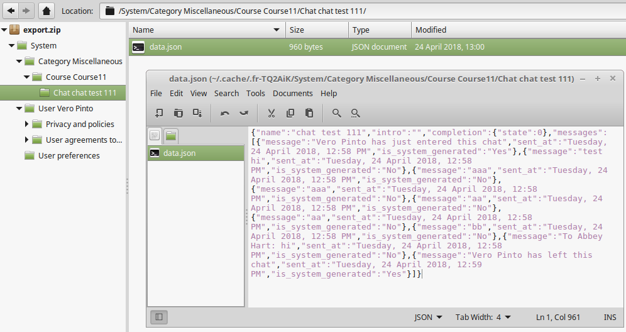Open the View menu
626x332 pixels.
[x=199, y=93]
